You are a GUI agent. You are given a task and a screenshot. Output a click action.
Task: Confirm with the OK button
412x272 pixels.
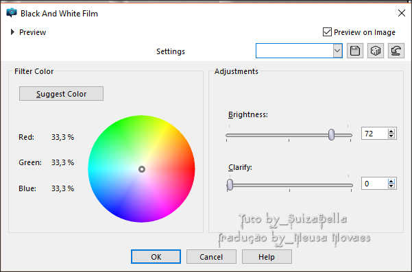(156, 256)
